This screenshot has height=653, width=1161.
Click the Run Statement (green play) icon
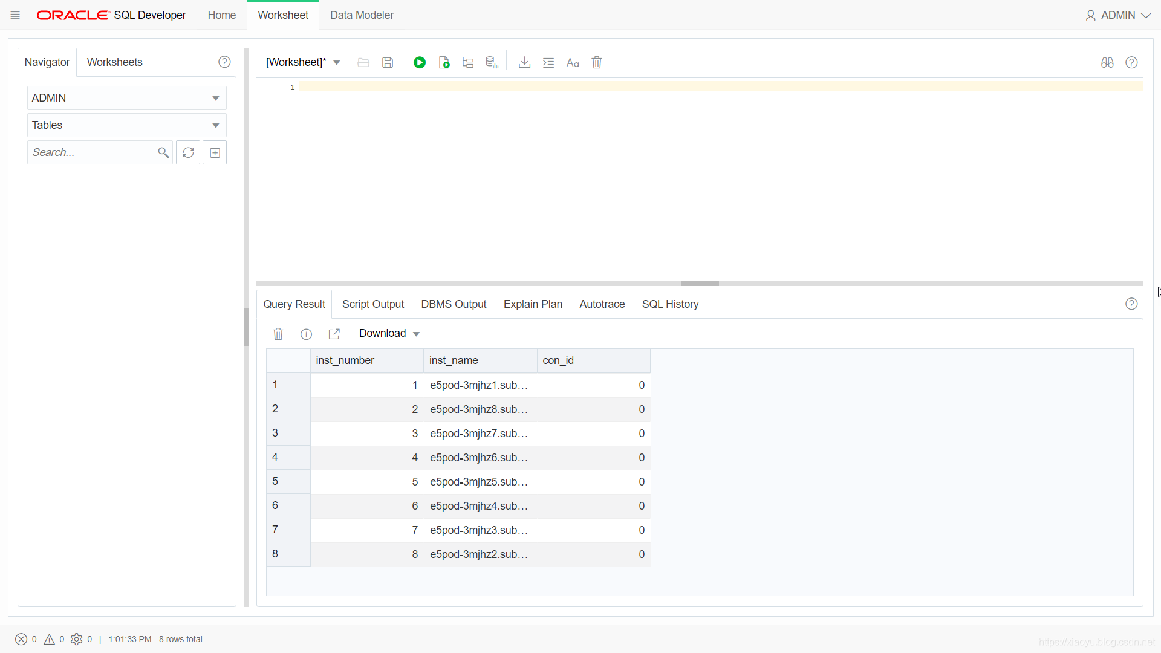(x=420, y=62)
